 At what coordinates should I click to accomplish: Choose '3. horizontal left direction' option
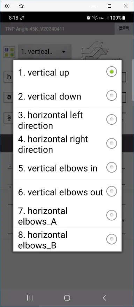(x=67, y=120)
